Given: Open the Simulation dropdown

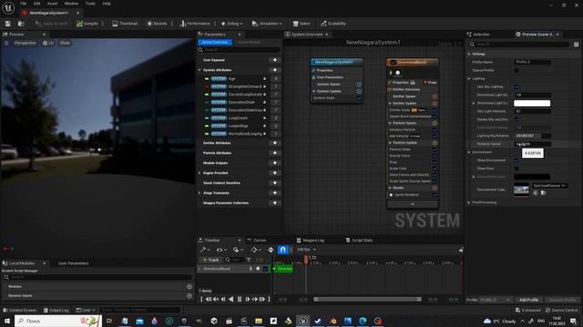Looking at the screenshot, I should pos(267,24).
